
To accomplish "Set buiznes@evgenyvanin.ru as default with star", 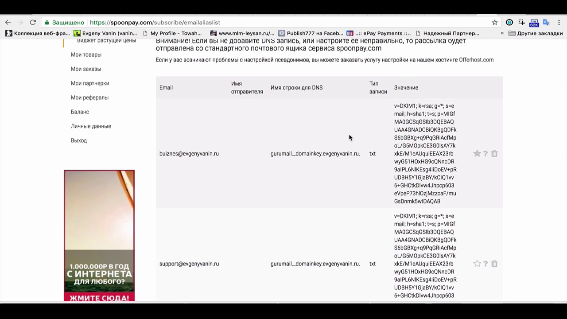I will pos(477,153).
